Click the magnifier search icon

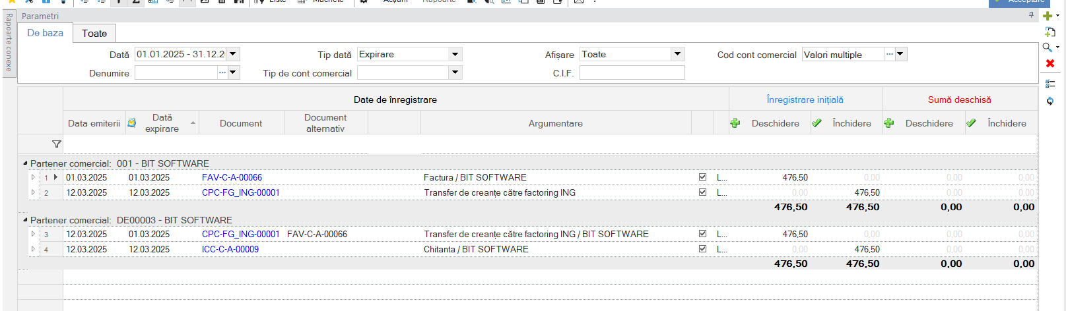pos(1048,47)
